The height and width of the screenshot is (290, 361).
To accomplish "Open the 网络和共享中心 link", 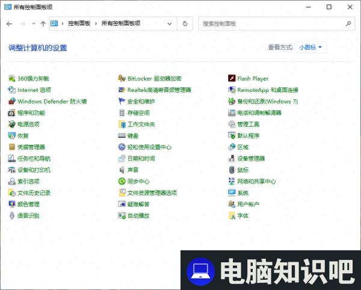I will click(x=256, y=181).
